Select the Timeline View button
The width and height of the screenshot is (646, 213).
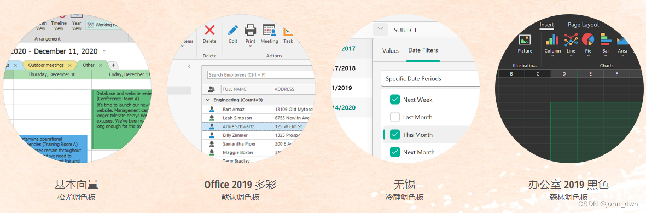(x=59, y=26)
